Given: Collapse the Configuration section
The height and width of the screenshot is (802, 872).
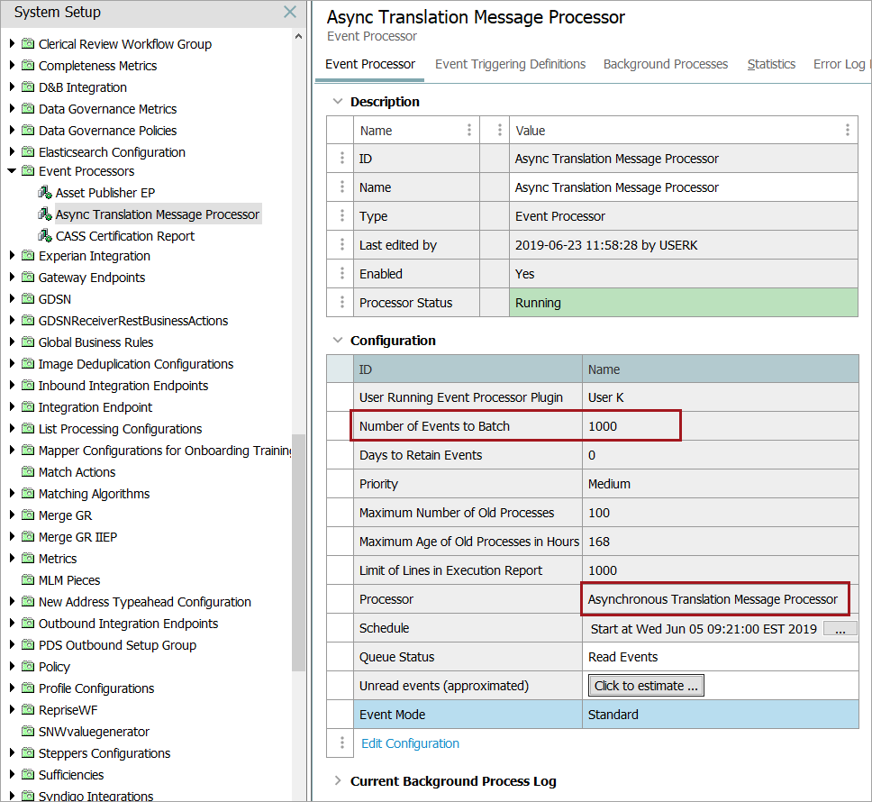Looking at the screenshot, I should click(x=338, y=341).
